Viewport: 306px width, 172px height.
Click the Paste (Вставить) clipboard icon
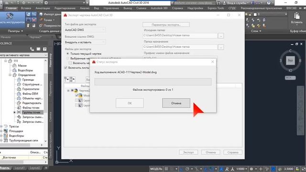click(296, 16)
